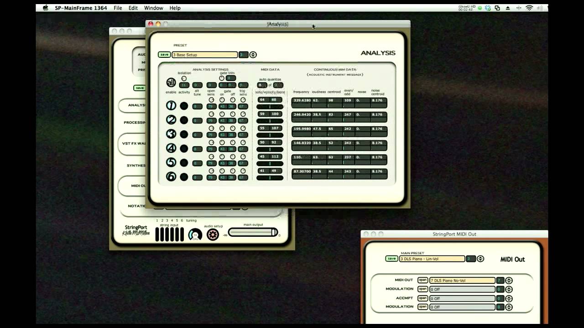Open audio setup gear icon in main window

213,235
